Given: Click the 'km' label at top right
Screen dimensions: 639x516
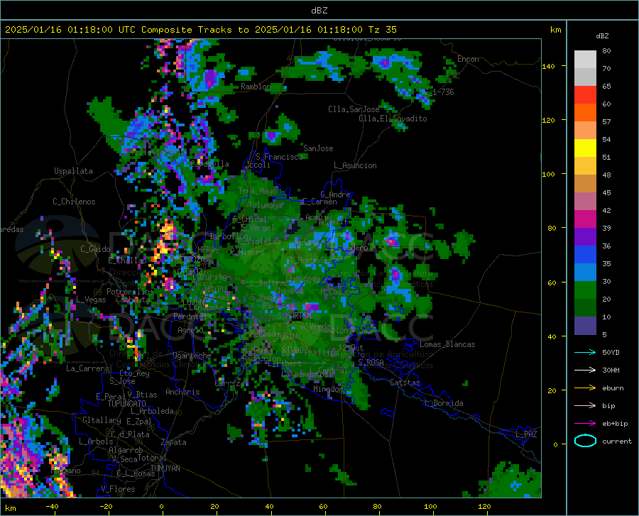Looking at the screenshot, I should [555, 30].
